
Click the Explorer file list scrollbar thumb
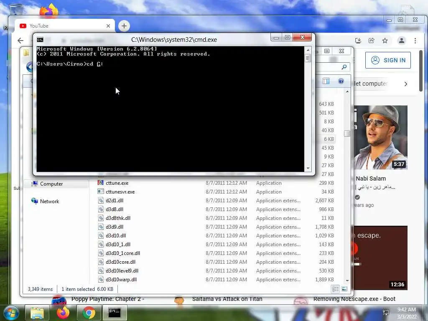click(x=347, y=133)
